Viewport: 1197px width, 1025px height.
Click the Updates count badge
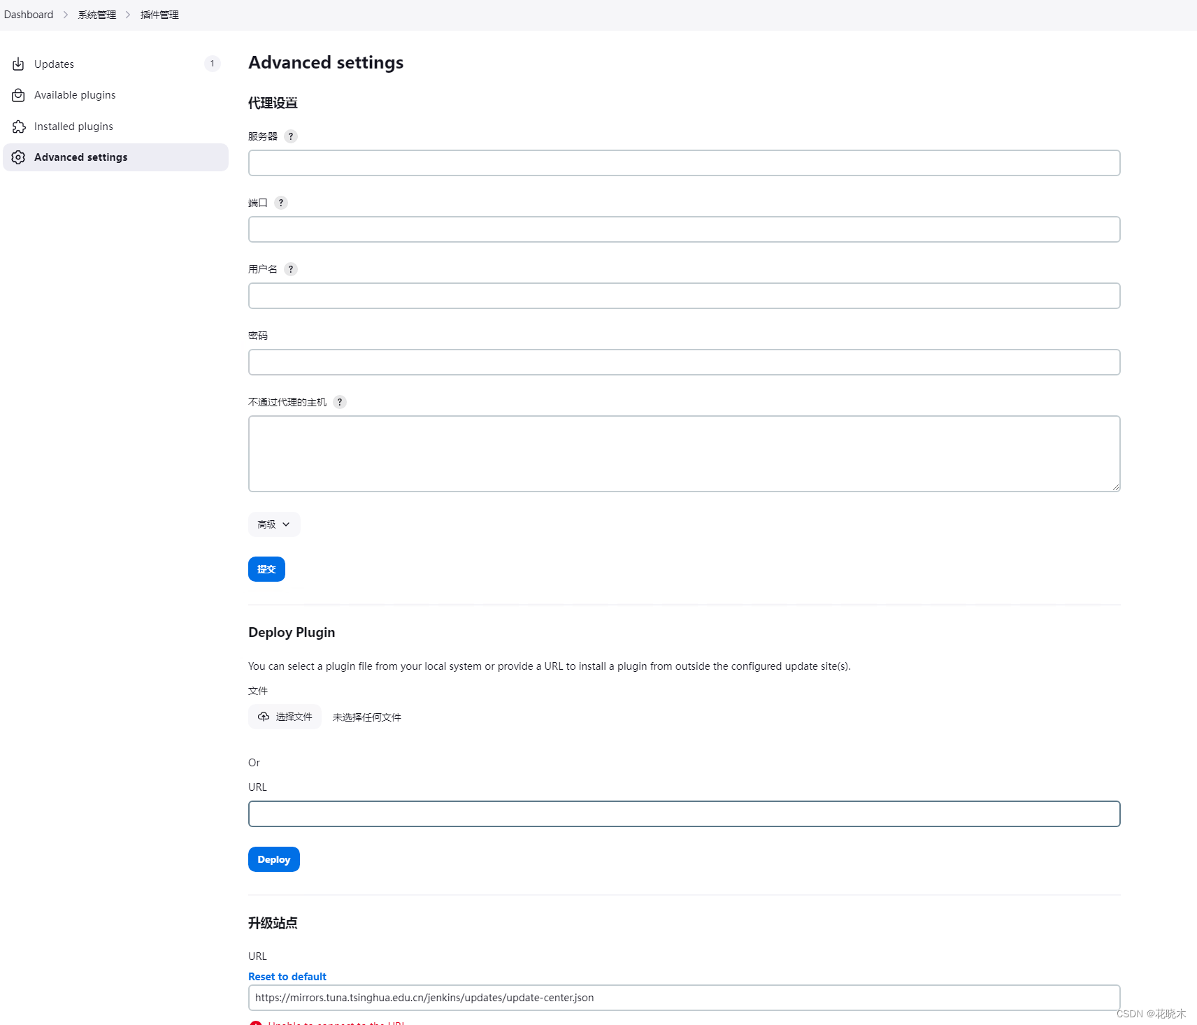[213, 64]
